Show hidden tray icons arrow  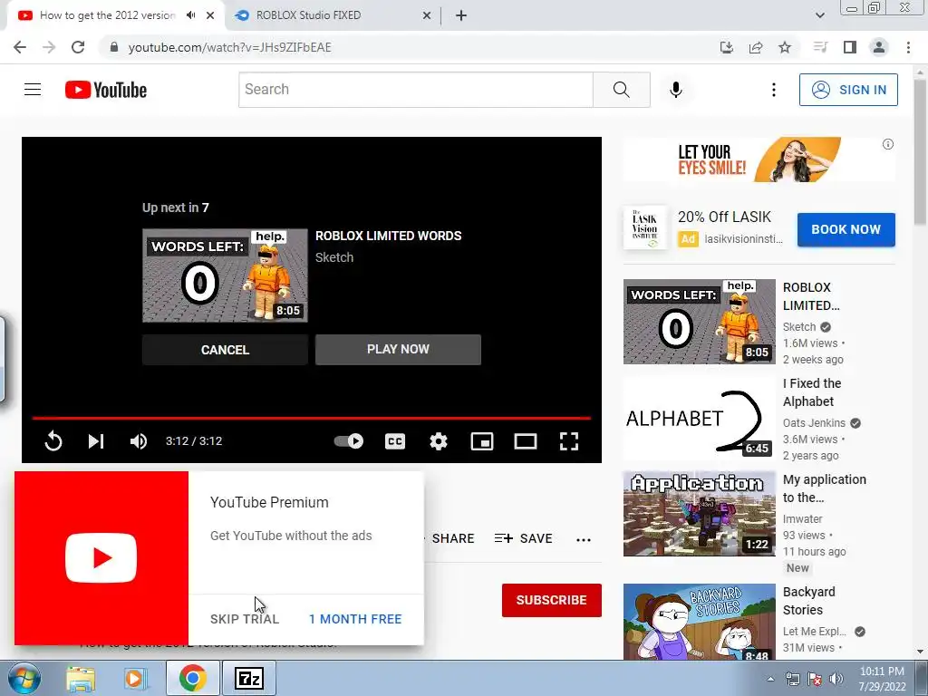(770, 679)
